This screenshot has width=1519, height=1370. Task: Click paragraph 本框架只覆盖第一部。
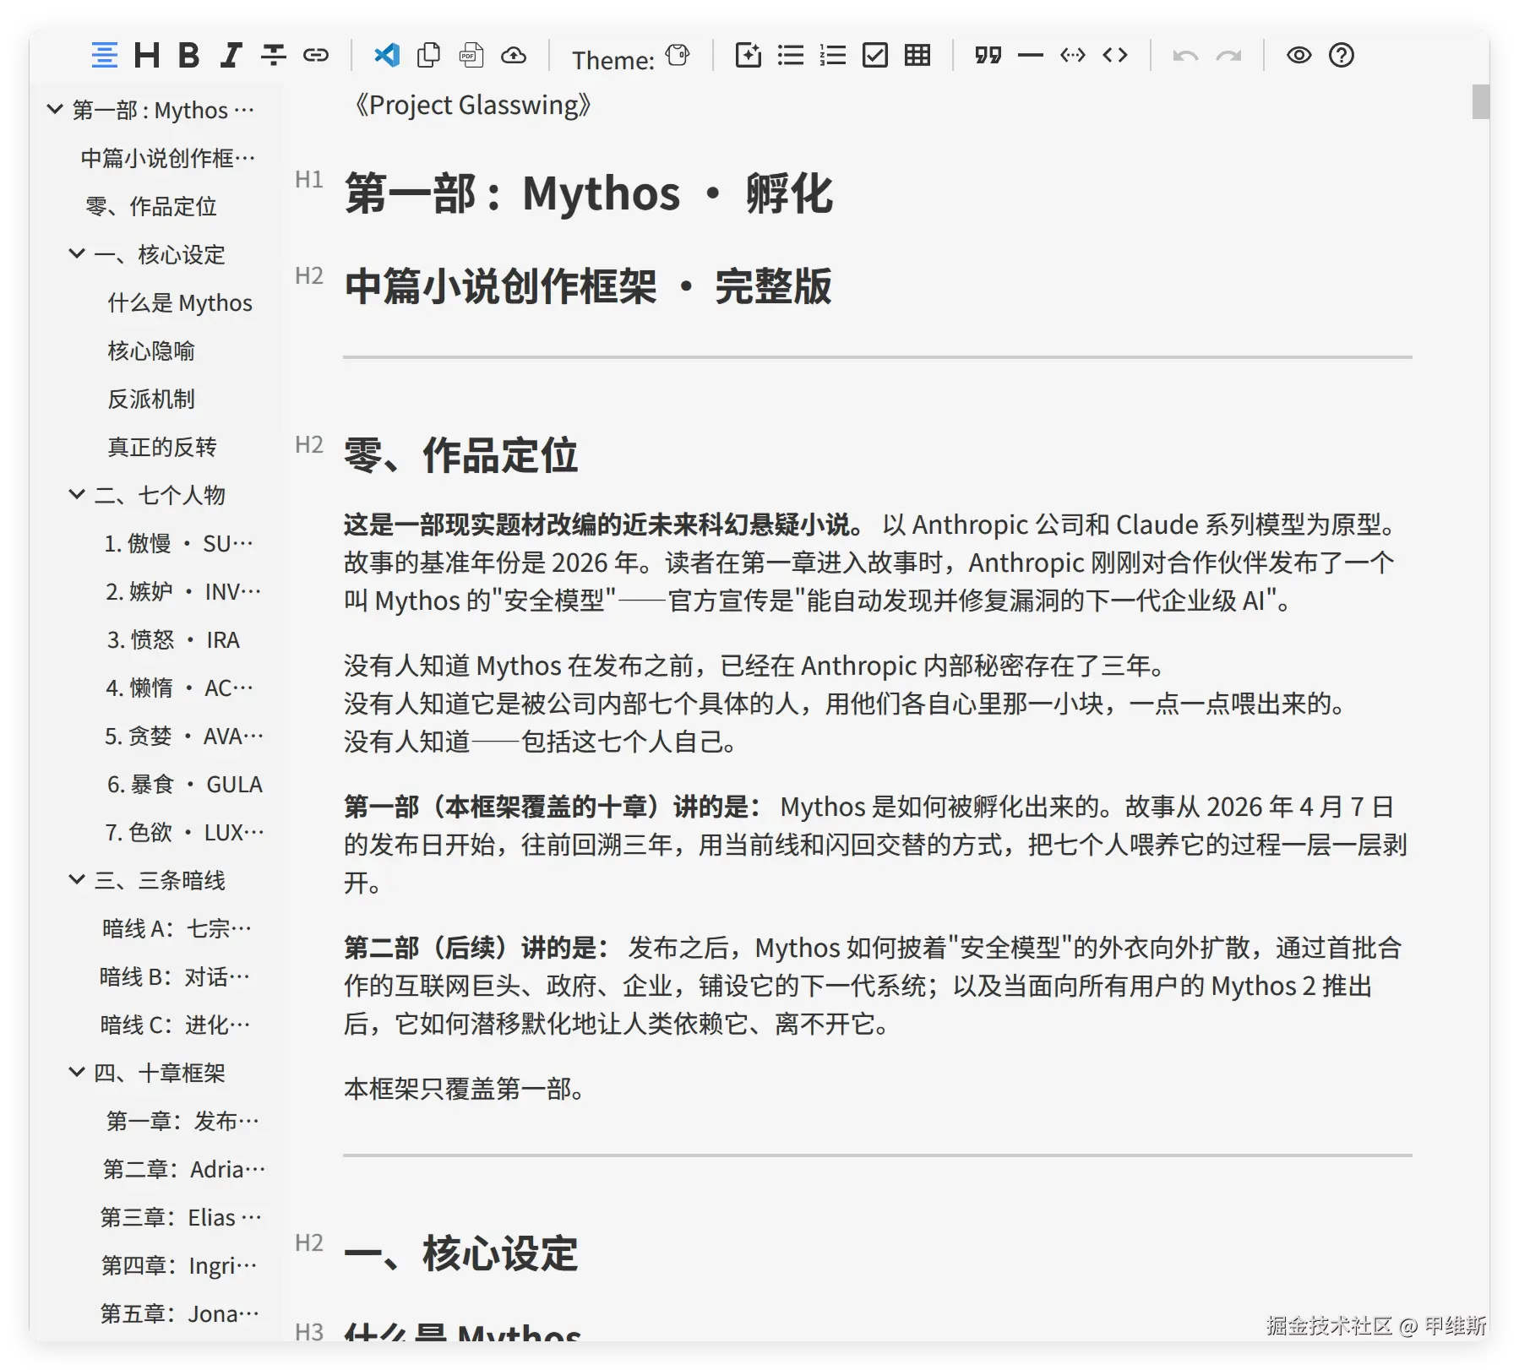465,1089
